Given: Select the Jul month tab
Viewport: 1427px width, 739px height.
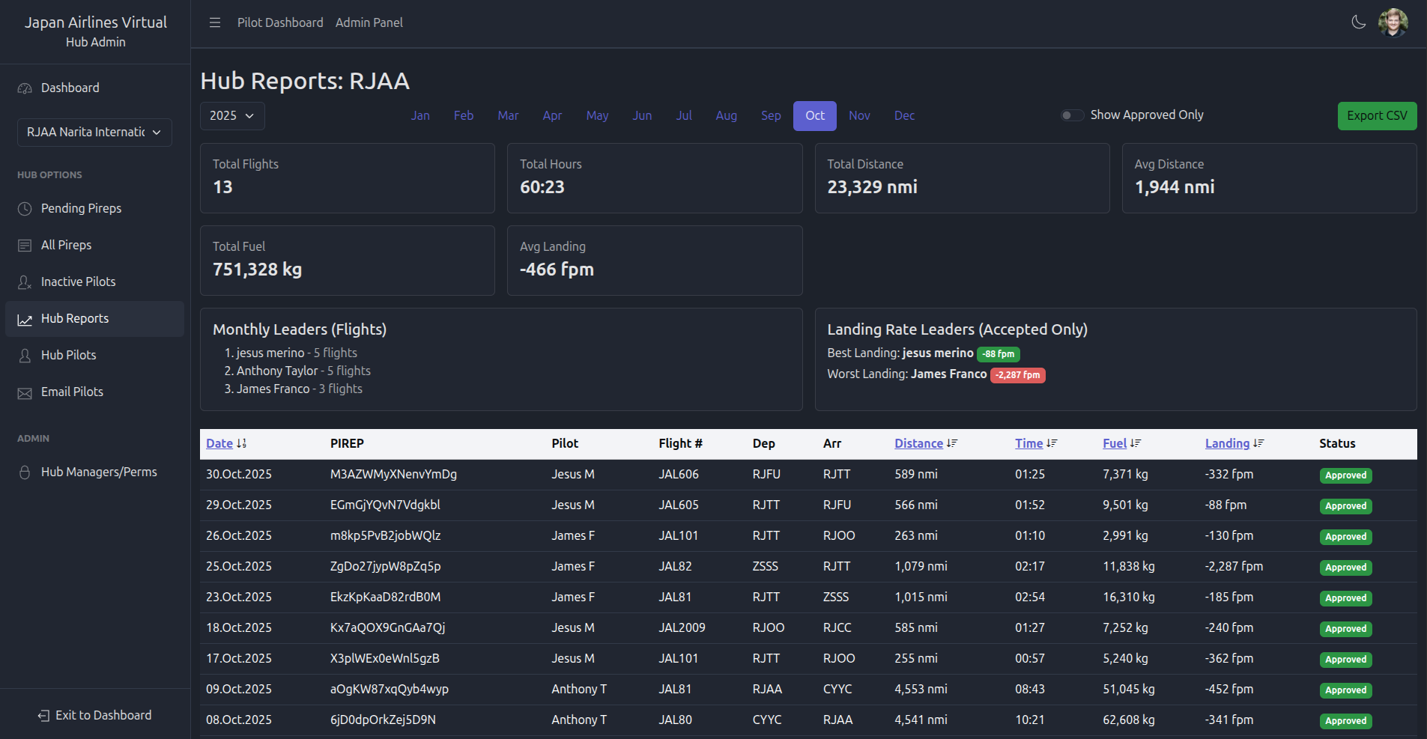Looking at the screenshot, I should pos(684,115).
